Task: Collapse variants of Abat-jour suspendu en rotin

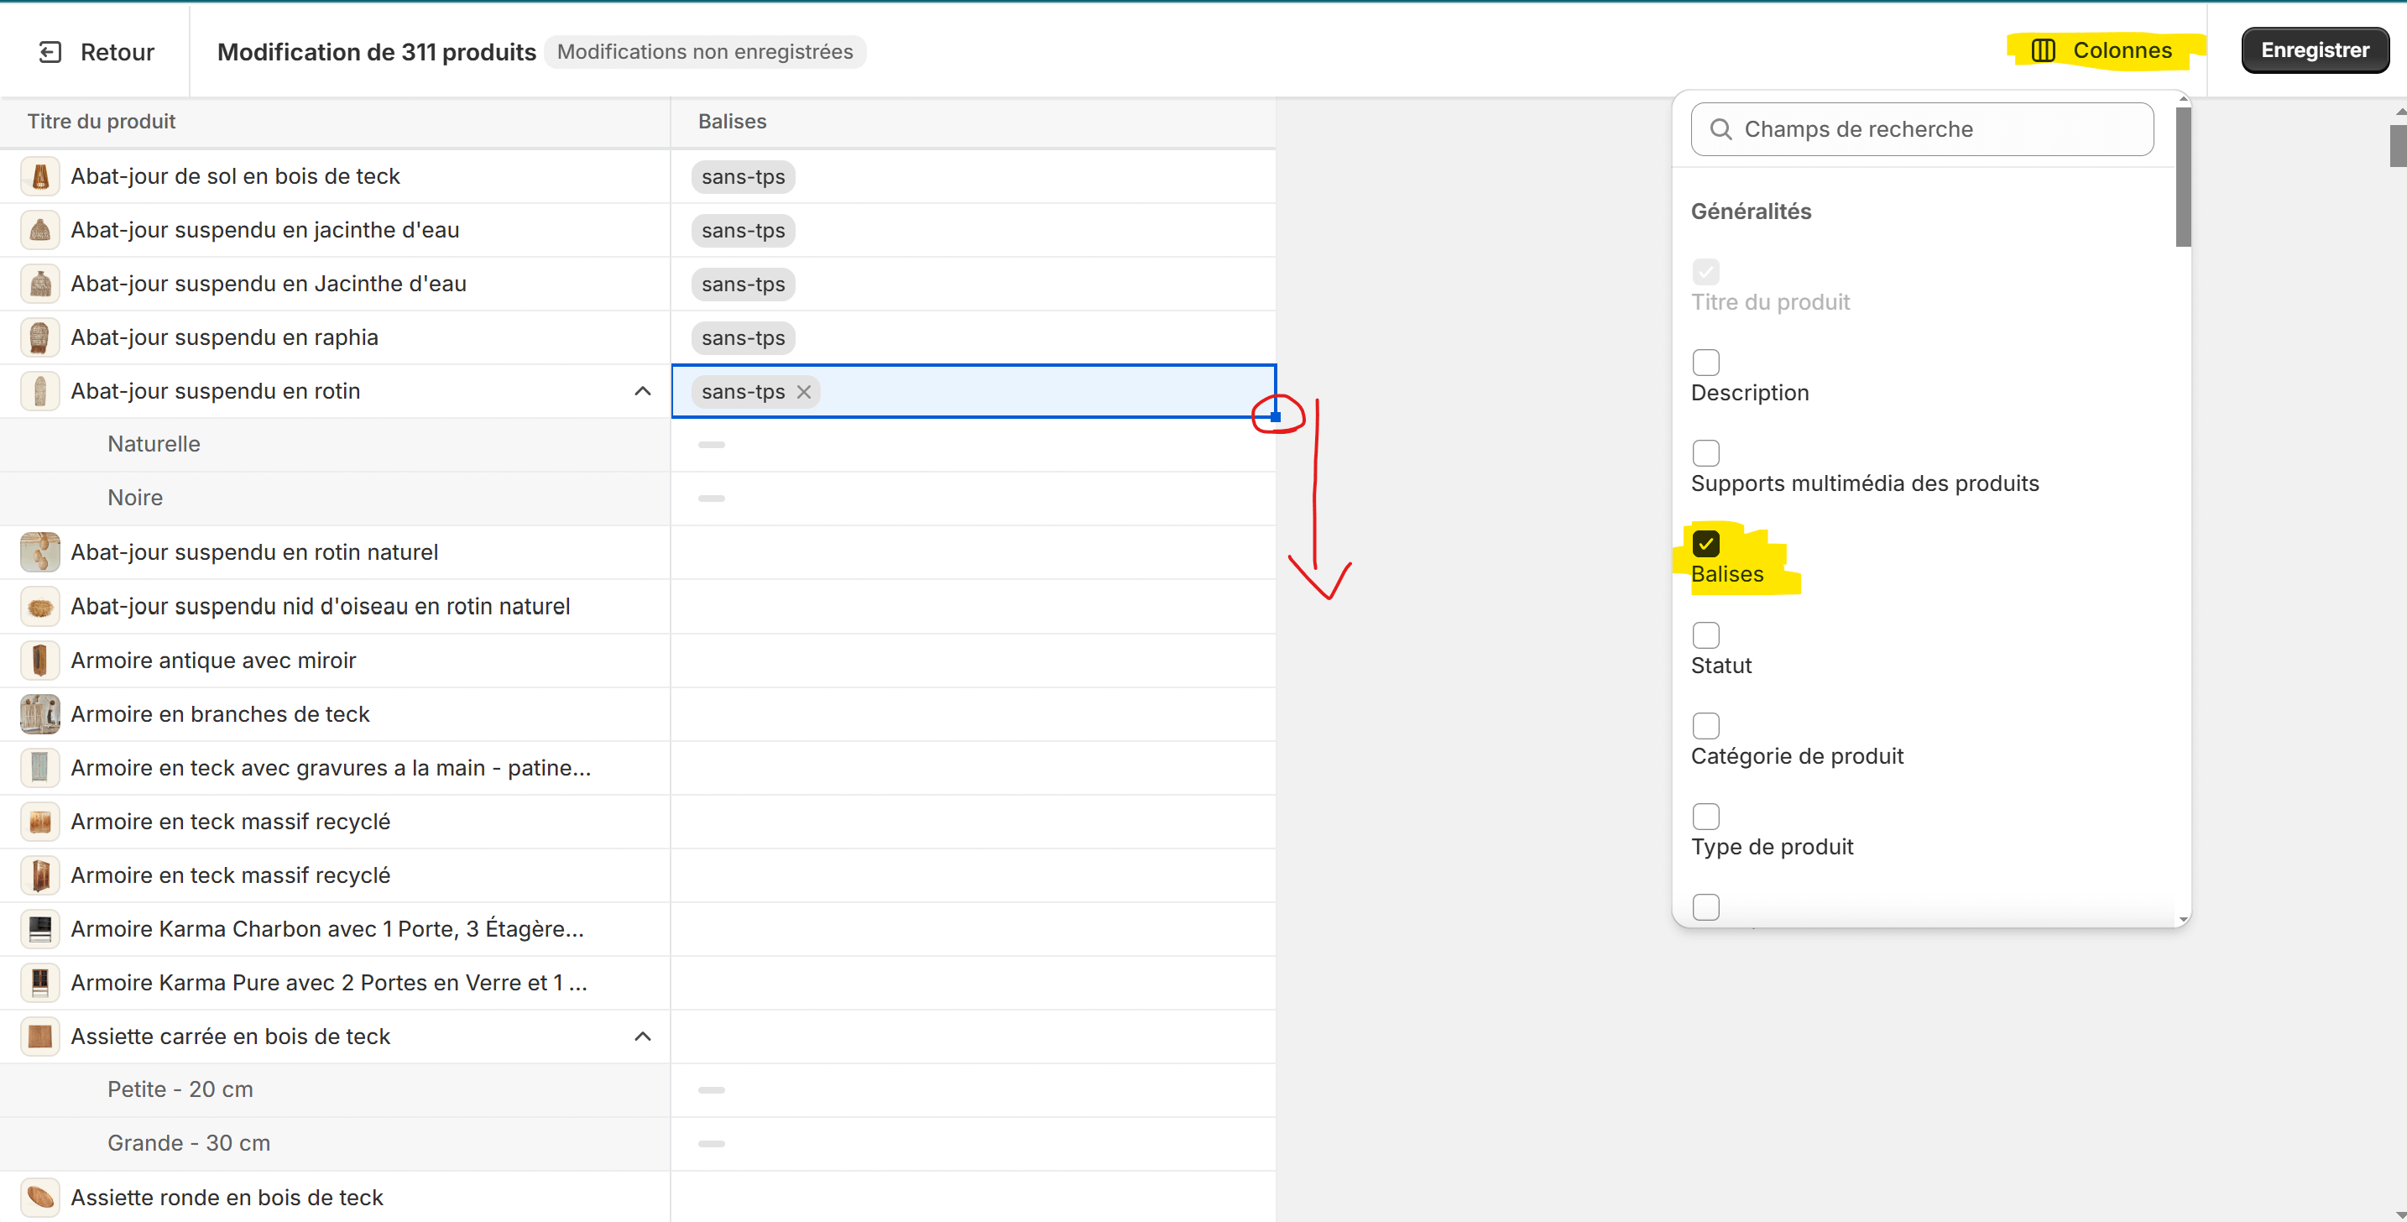Action: 643,391
